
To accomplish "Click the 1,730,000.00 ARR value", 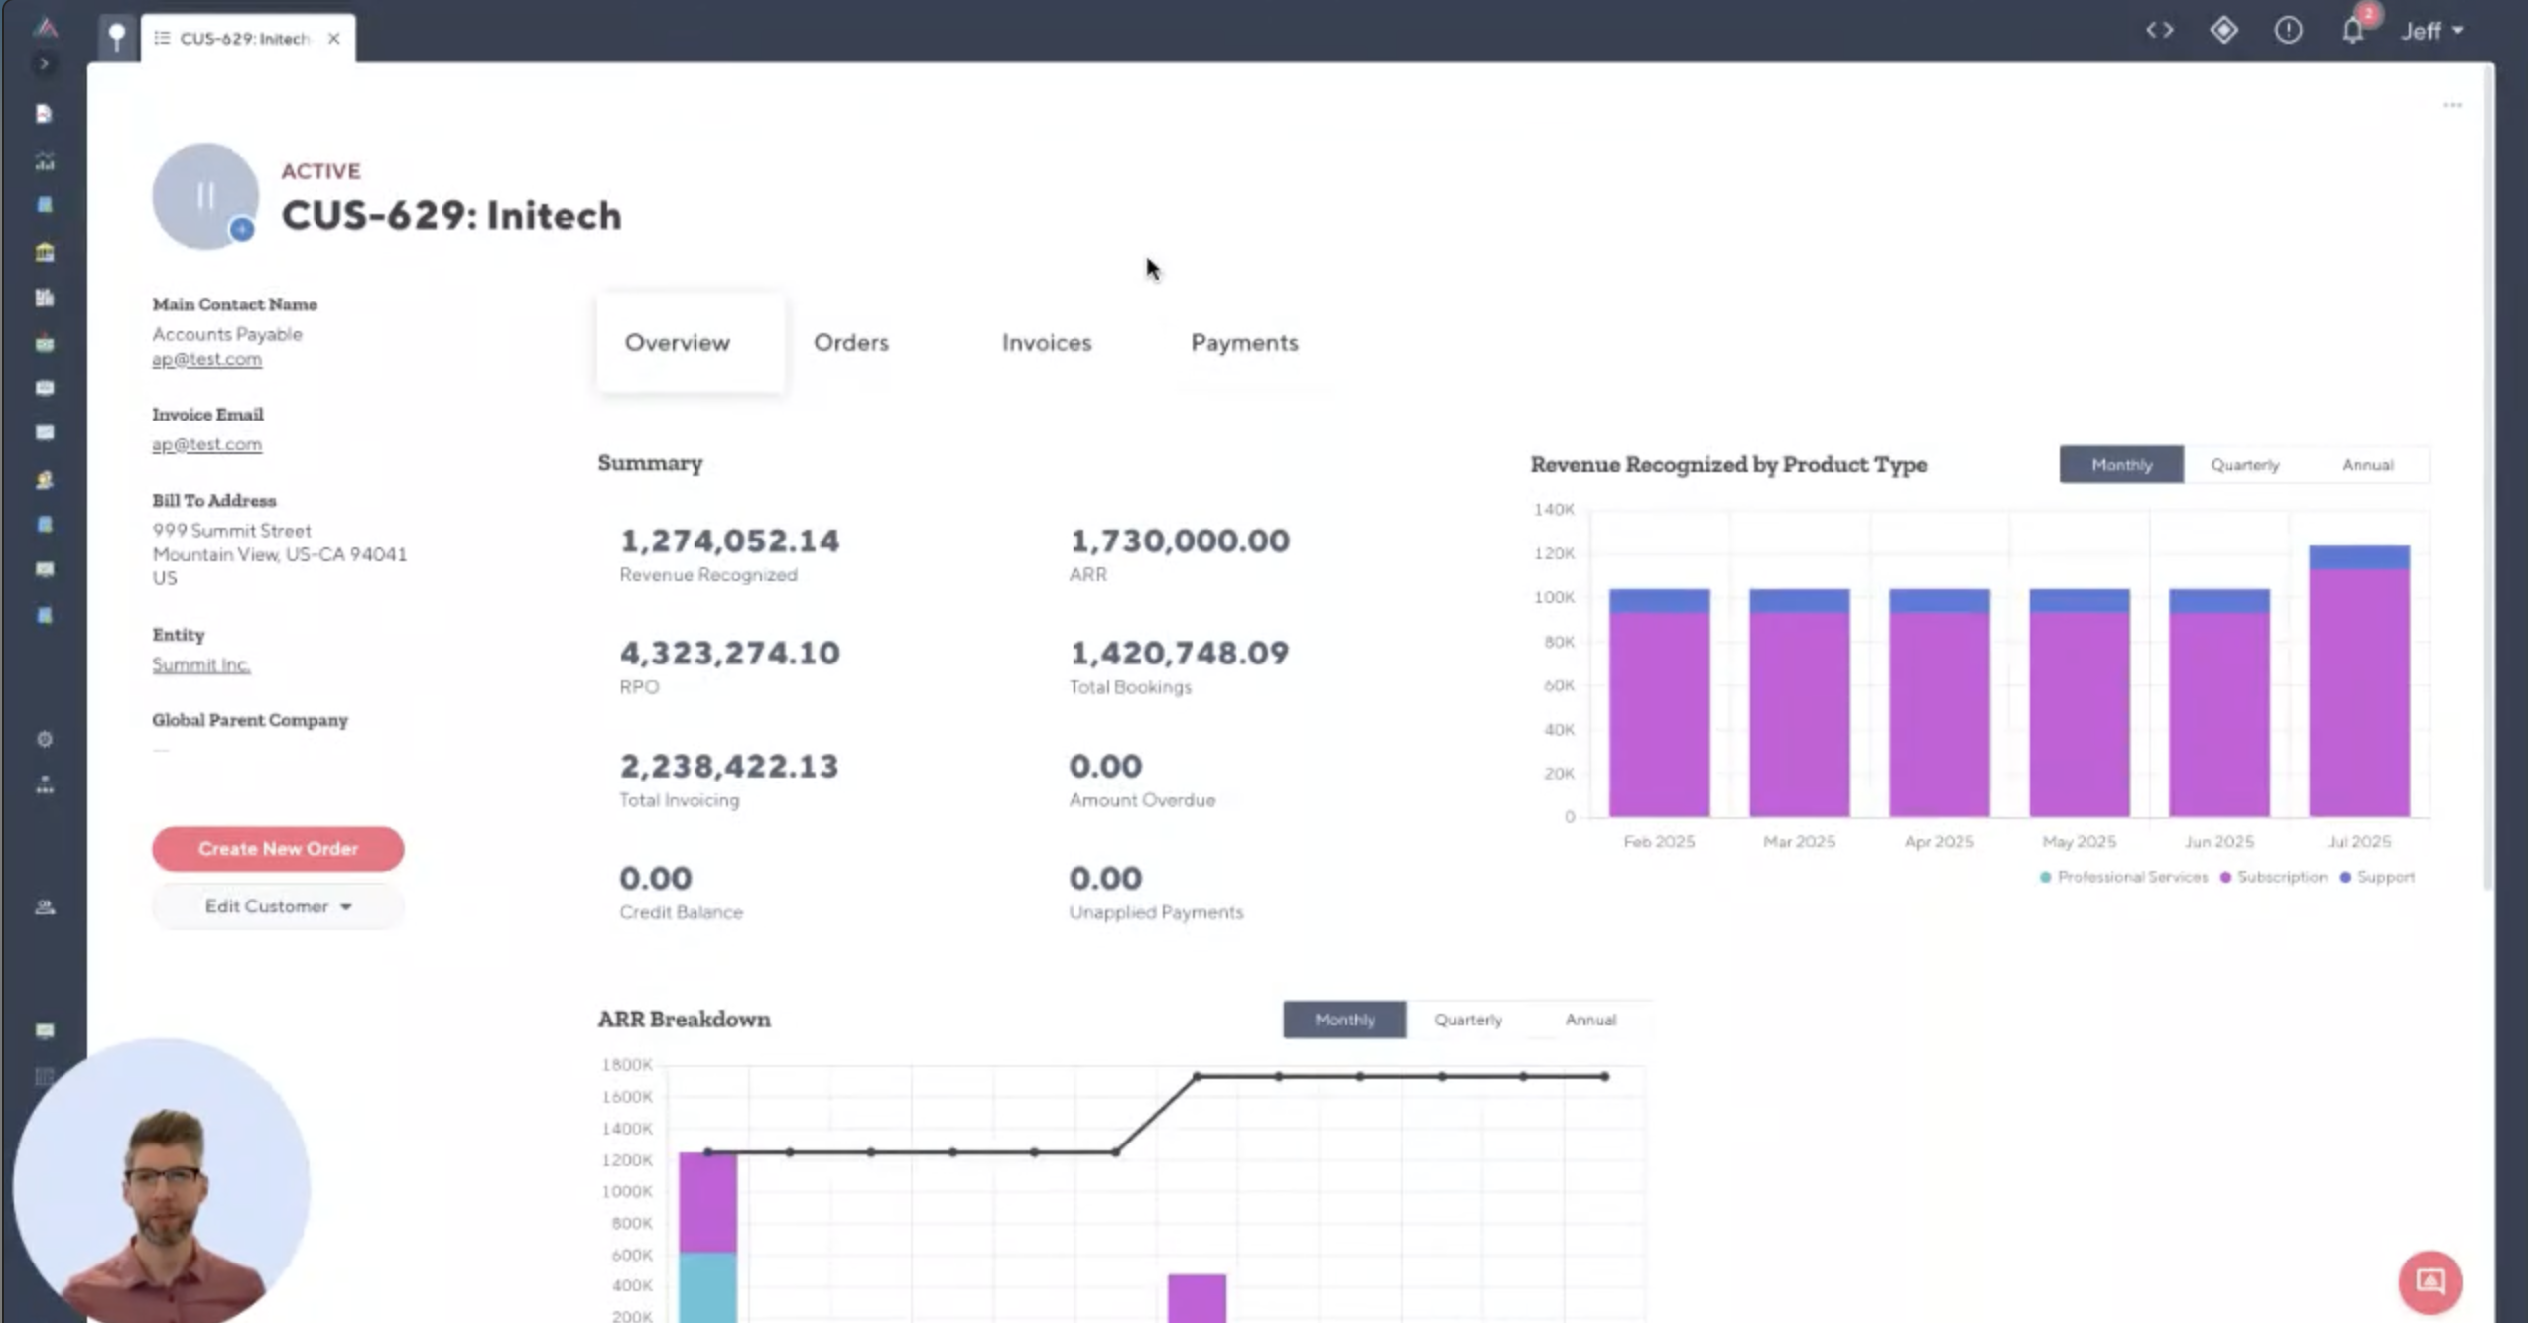I will (x=1180, y=541).
